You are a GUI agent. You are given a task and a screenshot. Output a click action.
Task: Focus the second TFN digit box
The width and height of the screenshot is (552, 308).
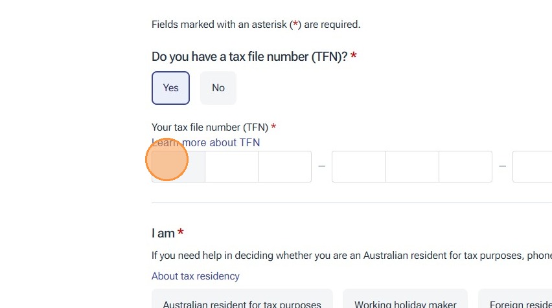(x=231, y=166)
